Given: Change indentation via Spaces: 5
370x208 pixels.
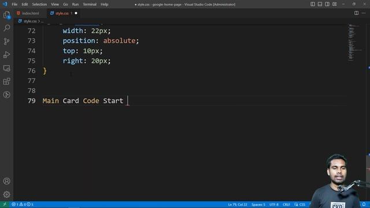Looking at the screenshot, I should tap(258, 205).
